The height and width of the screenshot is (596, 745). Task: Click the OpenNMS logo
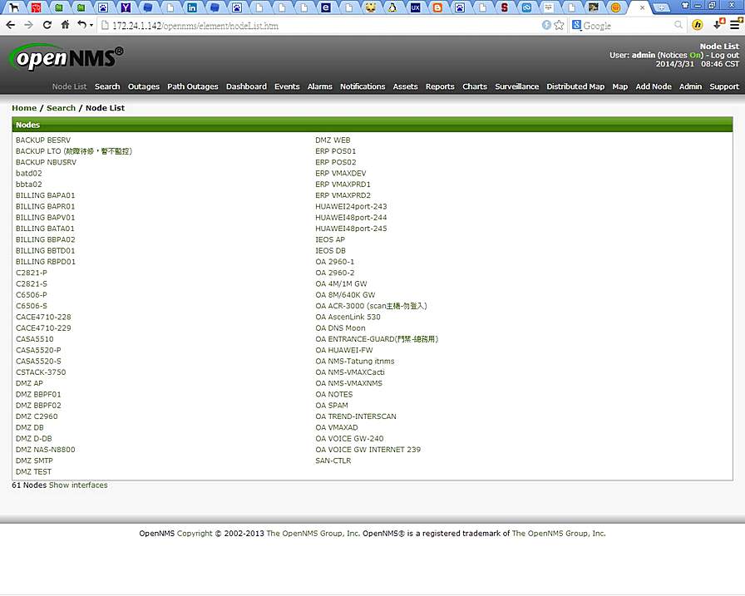point(66,57)
